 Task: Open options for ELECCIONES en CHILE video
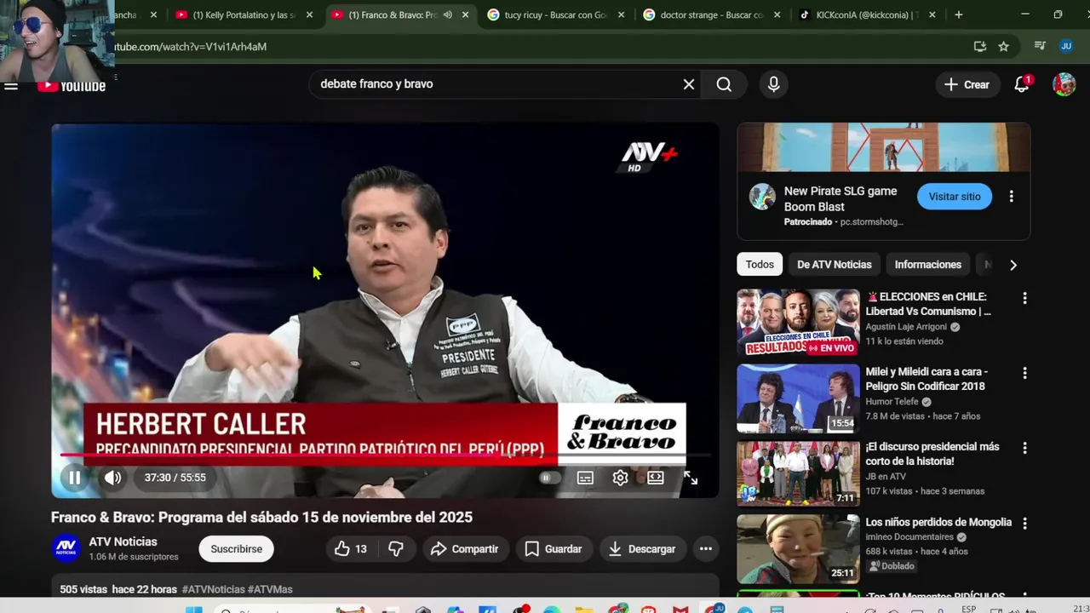coord(1024,298)
